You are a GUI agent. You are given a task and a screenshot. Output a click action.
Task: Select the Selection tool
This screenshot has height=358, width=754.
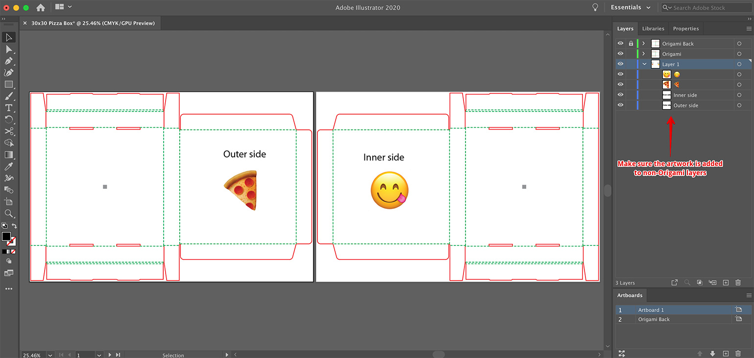pyautogui.click(x=9, y=37)
